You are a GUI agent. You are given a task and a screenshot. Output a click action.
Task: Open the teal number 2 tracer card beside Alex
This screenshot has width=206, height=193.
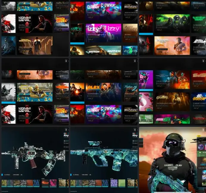130,92
